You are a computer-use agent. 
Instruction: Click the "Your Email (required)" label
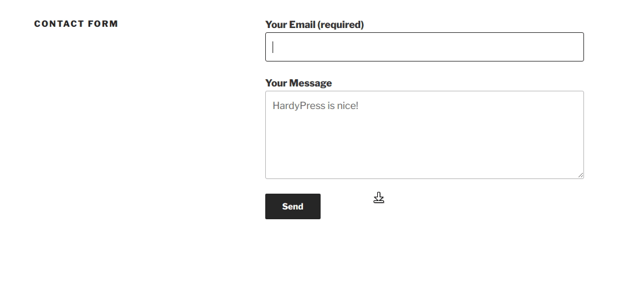(x=314, y=25)
